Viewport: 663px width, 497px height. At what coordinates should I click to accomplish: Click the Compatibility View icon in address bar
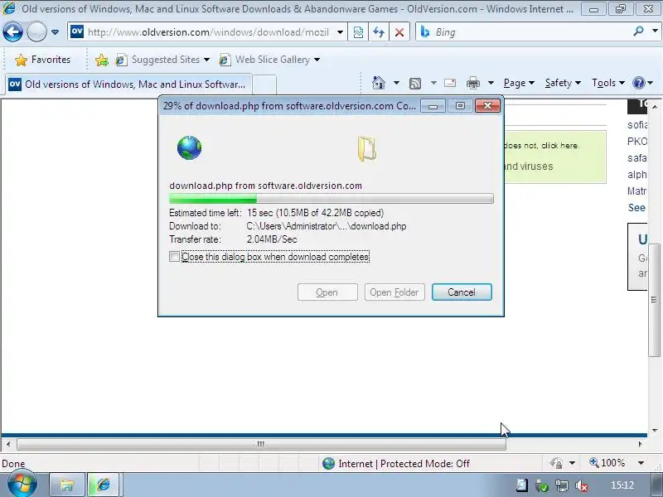pos(358,32)
